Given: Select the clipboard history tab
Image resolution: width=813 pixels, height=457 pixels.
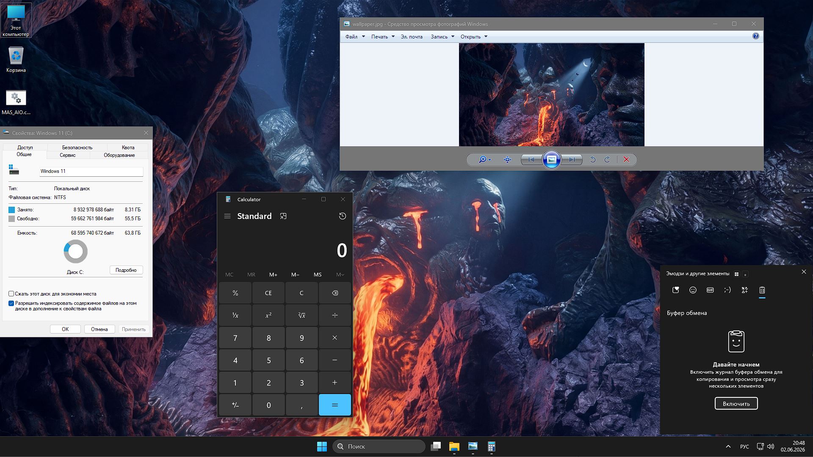Looking at the screenshot, I should pyautogui.click(x=762, y=290).
